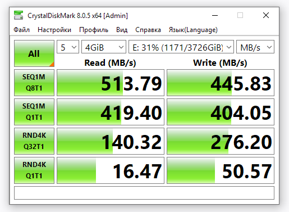
Task: Click the 419.40 read result
Action: click(x=111, y=112)
